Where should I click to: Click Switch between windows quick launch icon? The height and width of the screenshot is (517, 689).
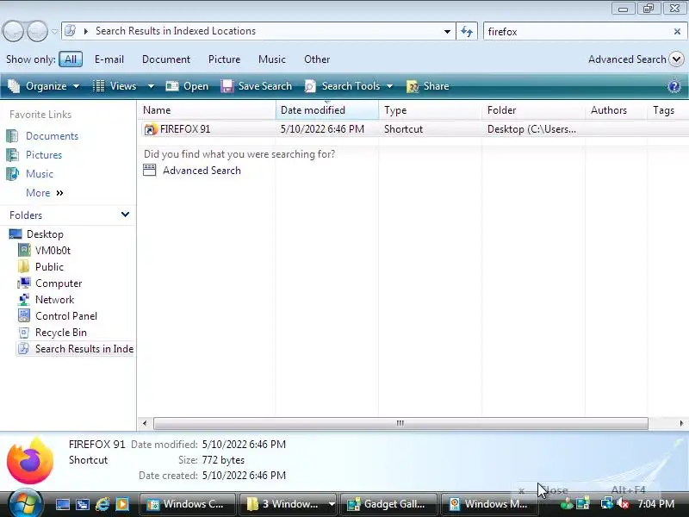coord(83,504)
